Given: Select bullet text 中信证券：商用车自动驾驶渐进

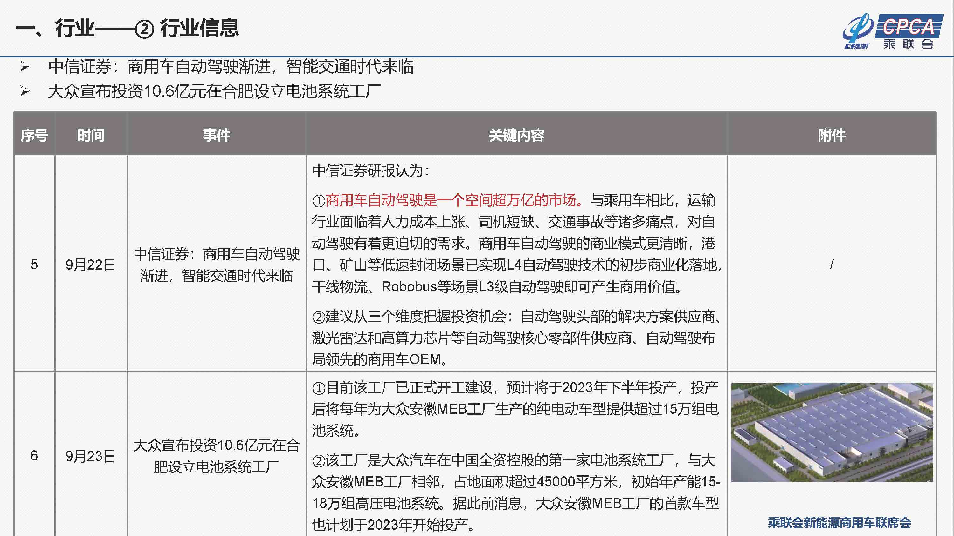Looking at the screenshot, I should pos(160,67).
